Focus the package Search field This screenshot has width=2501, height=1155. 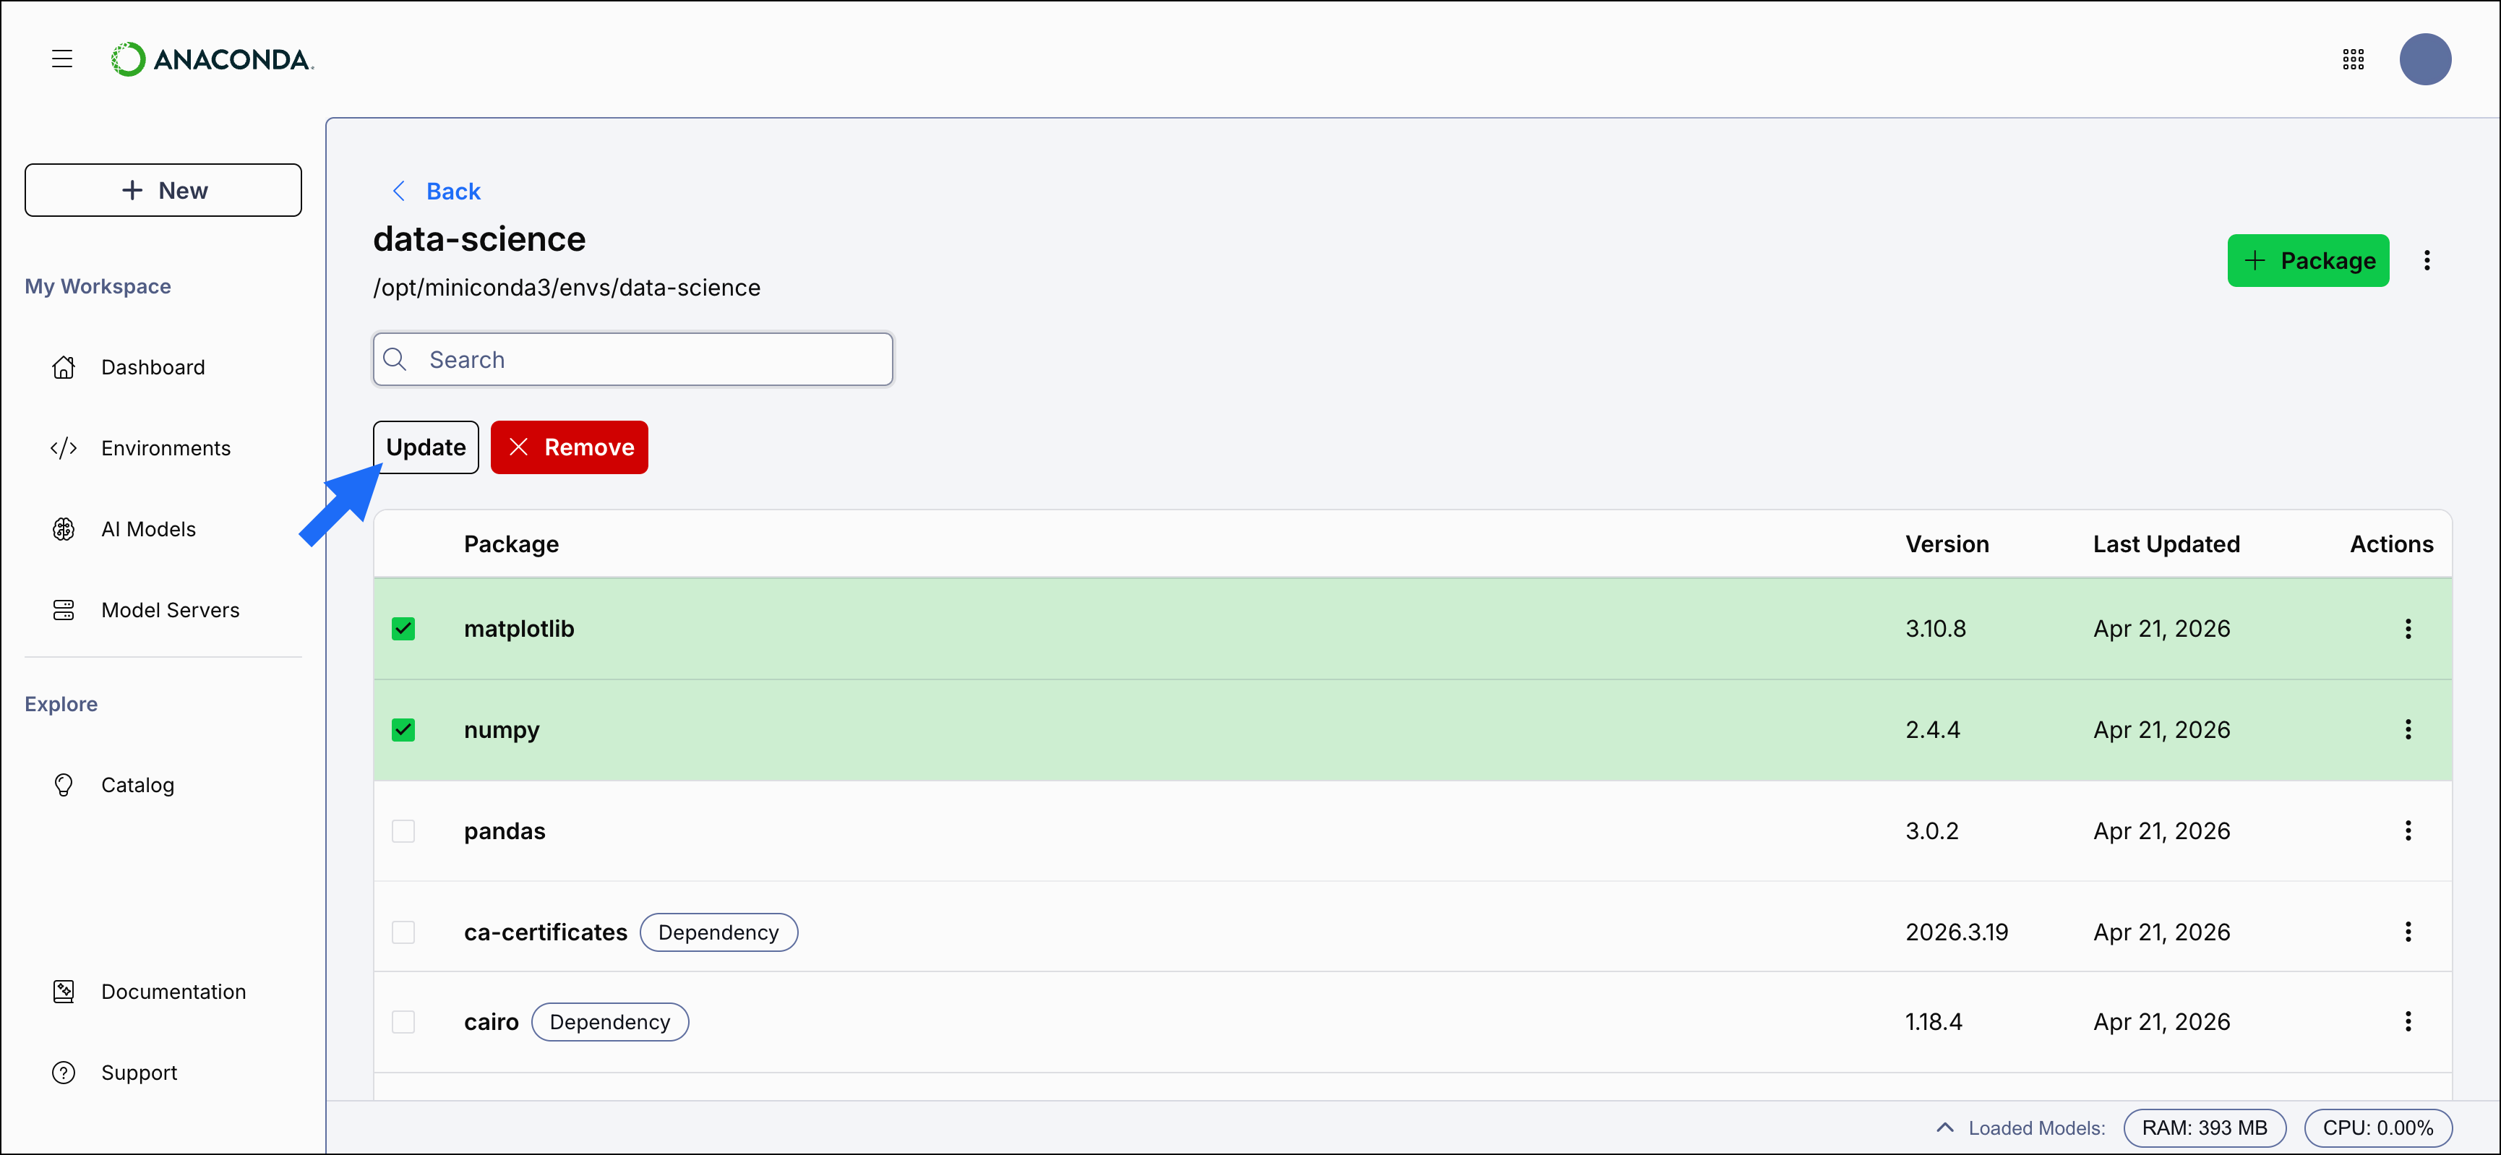[x=633, y=359]
